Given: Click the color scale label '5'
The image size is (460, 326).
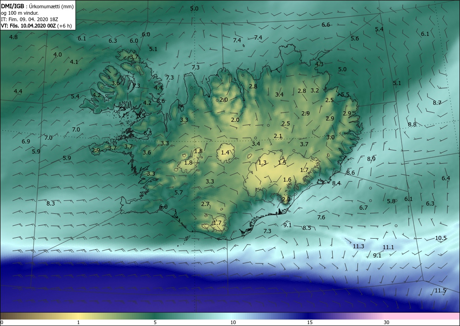Looking at the screenshot, I should [x=155, y=322].
